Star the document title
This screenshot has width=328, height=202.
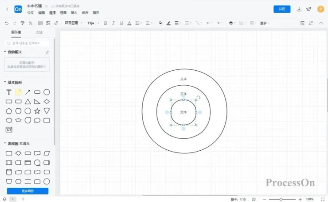click(47, 6)
